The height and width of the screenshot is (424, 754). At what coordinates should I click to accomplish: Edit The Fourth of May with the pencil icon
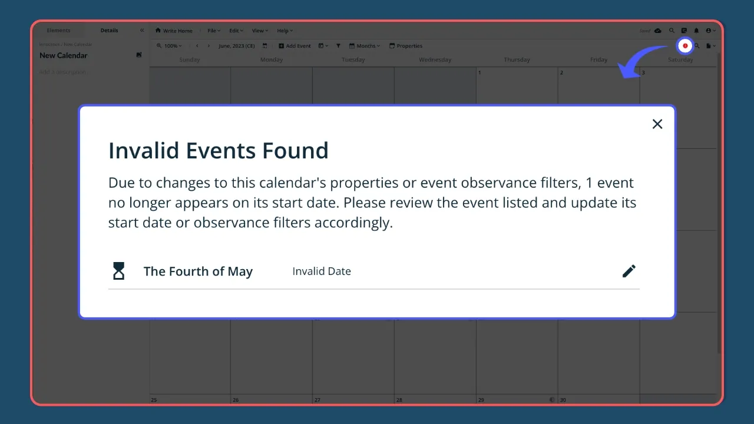pyautogui.click(x=629, y=271)
